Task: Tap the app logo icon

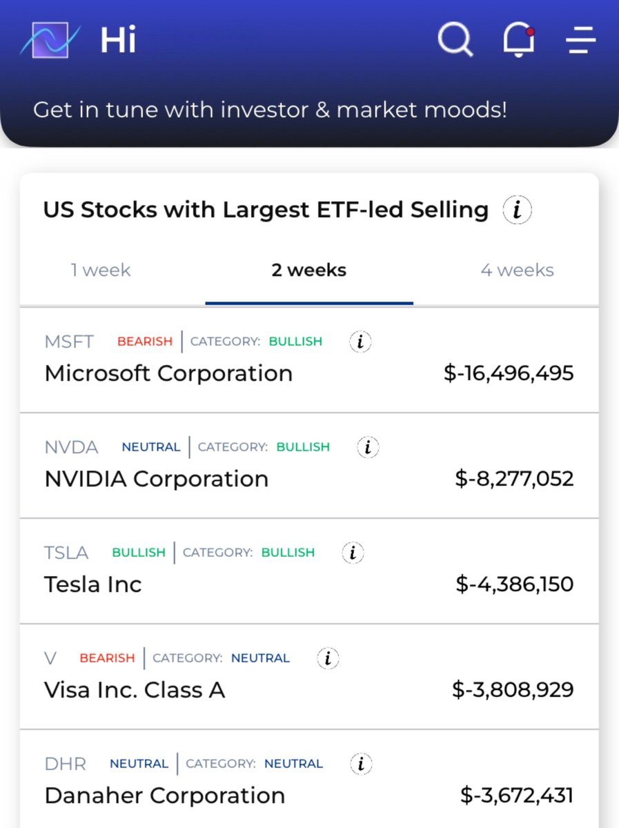Action: (50, 40)
